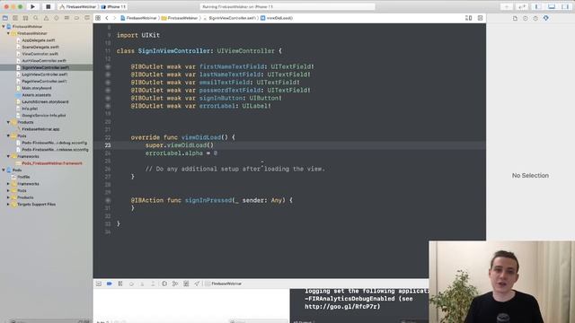Click the goo.gl link in console
Image resolution: width=575 pixels, height=323 pixels.
342,307
